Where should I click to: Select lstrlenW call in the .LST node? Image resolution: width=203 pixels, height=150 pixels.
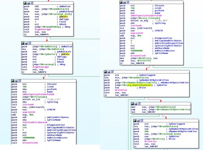[x=28, y=105]
